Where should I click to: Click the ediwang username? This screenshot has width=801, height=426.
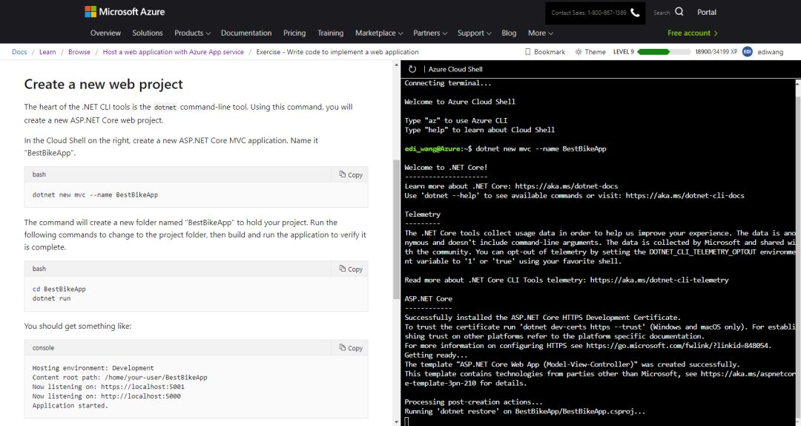pos(771,52)
